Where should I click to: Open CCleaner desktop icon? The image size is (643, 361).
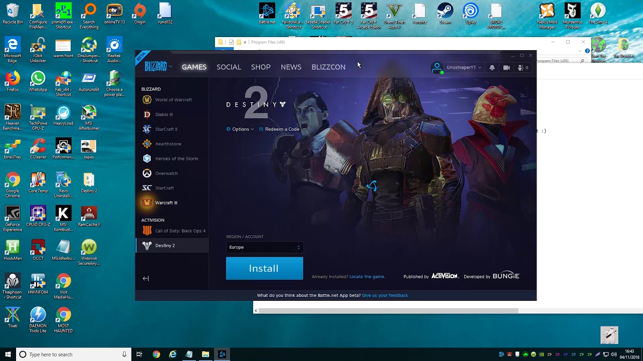(x=38, y=149)
